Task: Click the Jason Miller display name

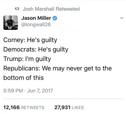Action: (x=36, y=18)
